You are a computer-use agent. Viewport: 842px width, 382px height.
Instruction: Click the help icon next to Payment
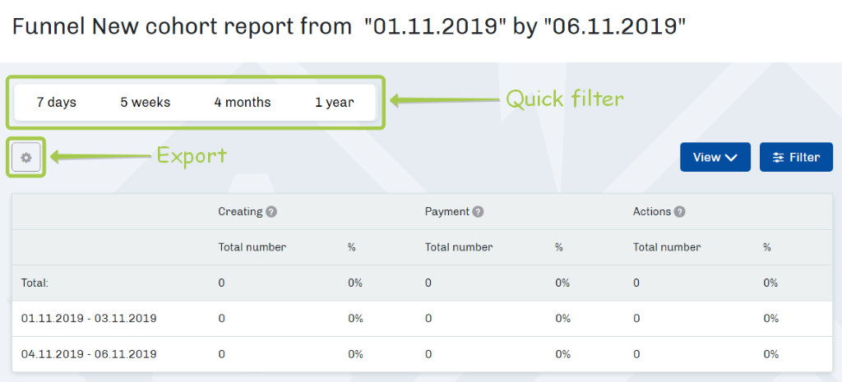(478, 212)
